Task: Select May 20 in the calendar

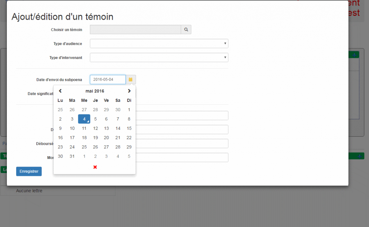Action: pos(106,138)
